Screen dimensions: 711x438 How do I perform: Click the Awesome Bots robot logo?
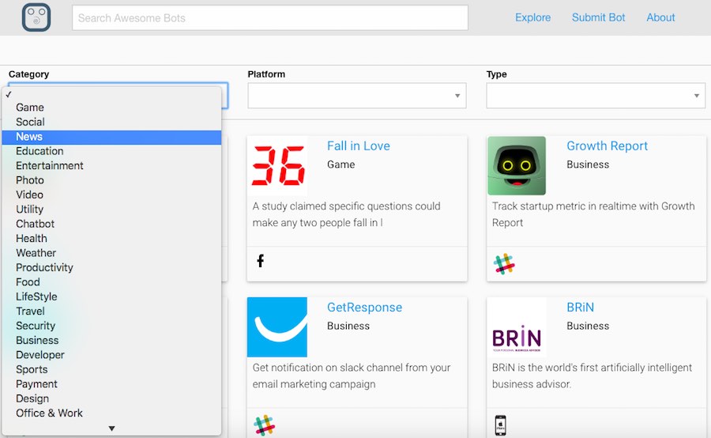[x=36, y=17]
